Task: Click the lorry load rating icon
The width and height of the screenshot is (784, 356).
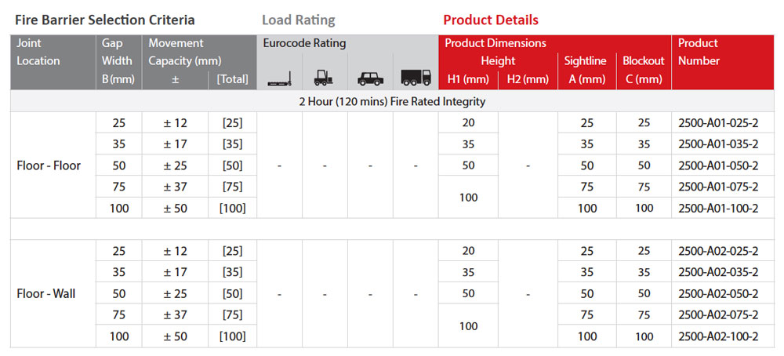Action: [x=416, y=78]
